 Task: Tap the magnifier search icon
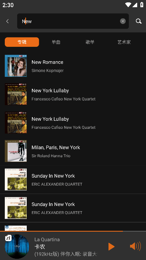coord(138,21)
